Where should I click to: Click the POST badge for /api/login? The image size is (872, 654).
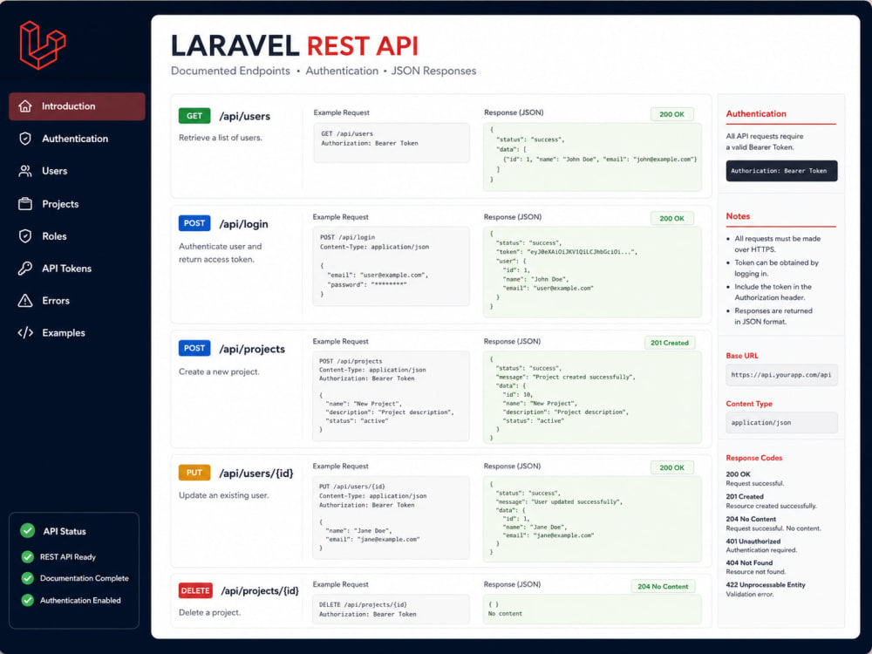194,223
